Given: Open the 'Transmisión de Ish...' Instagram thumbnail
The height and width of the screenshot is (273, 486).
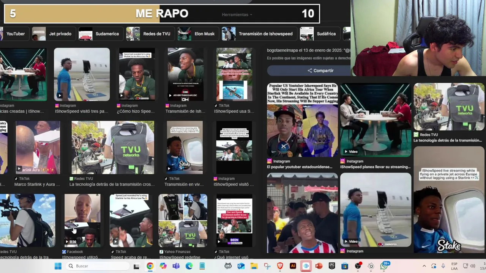Looking at the screenshot, I should 185,74.
